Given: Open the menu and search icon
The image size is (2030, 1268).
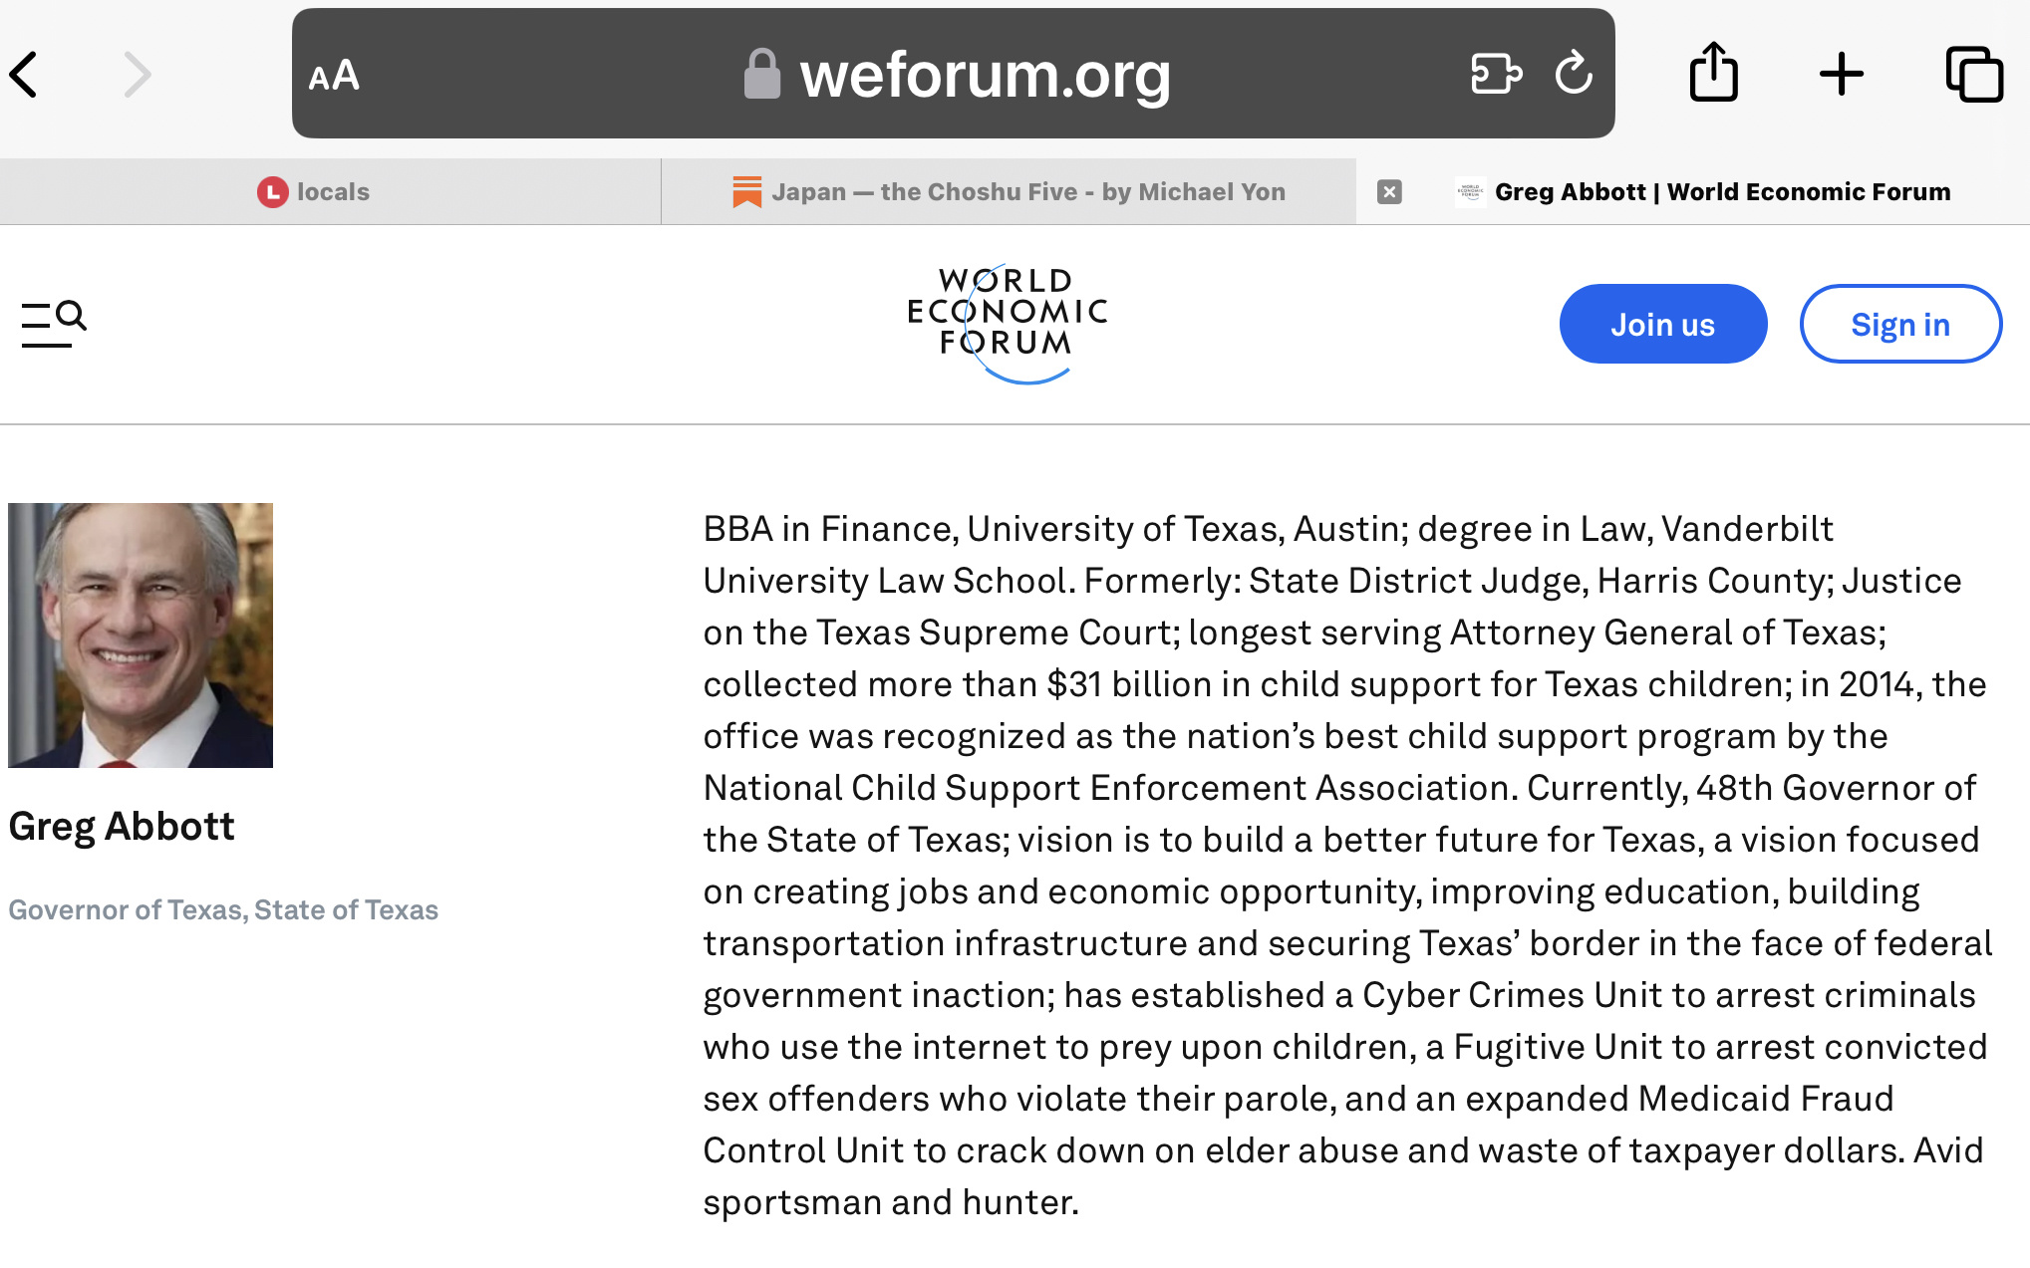Looking at the screenshot, I should [54, 324].
